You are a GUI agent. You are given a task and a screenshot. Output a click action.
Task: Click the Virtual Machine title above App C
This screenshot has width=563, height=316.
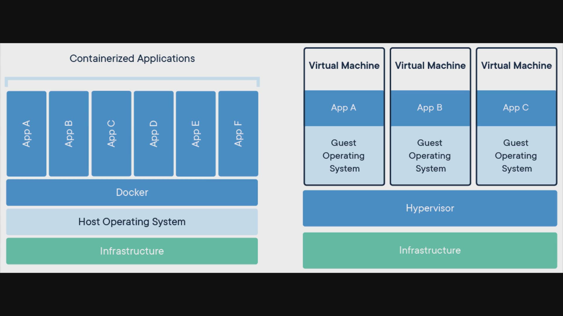click(x=516, y=66)
